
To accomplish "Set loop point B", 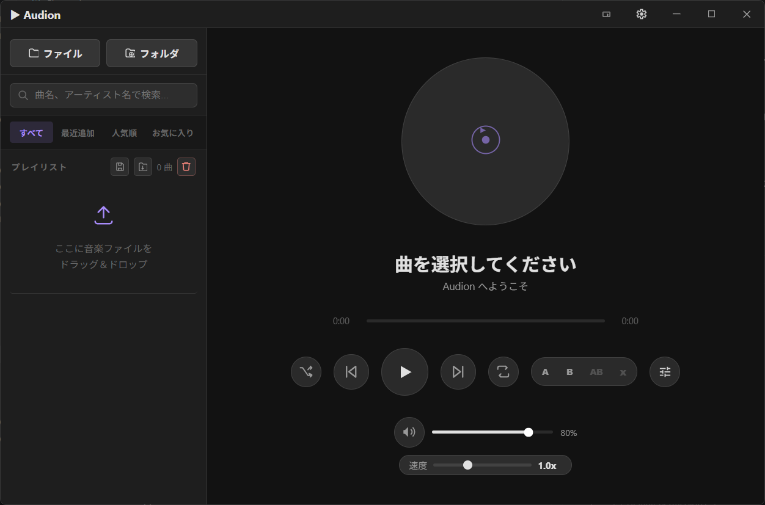I will [x=569, y=372].
